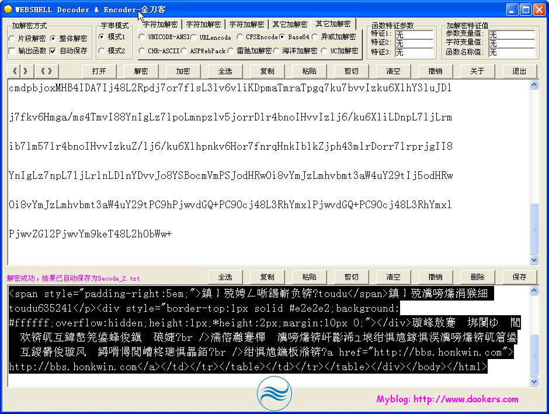Image resolution: width=549 pixels, height=414 pixels.
Task: Open the first 其它加解密 tab
Action: pos(290,24)
